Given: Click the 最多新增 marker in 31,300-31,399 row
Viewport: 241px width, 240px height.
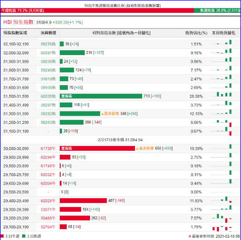Looking at the screenshot, I should 110,114.
